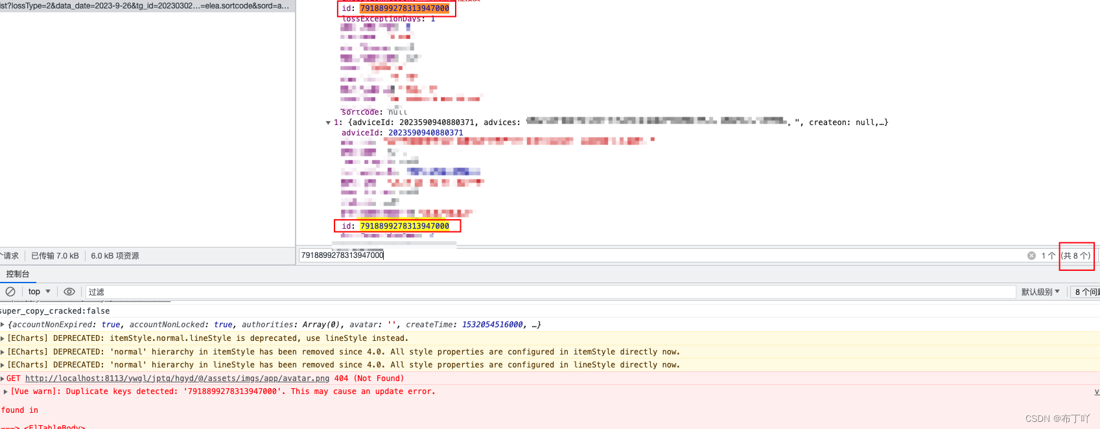Image resolution: width=1100 pixels, height=429 pixels.
Task: Open the avatar.png localhost link
Action: 177,378
